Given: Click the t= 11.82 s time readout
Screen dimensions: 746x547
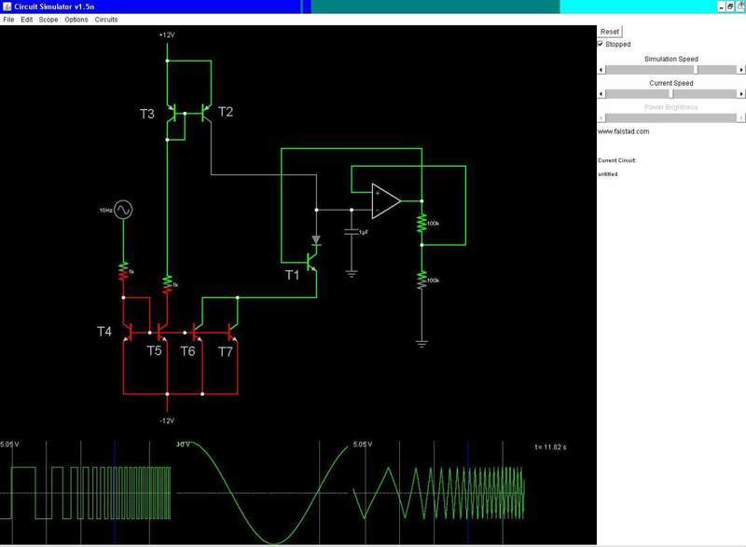Looking at the screenshot, I should (550, 447).
